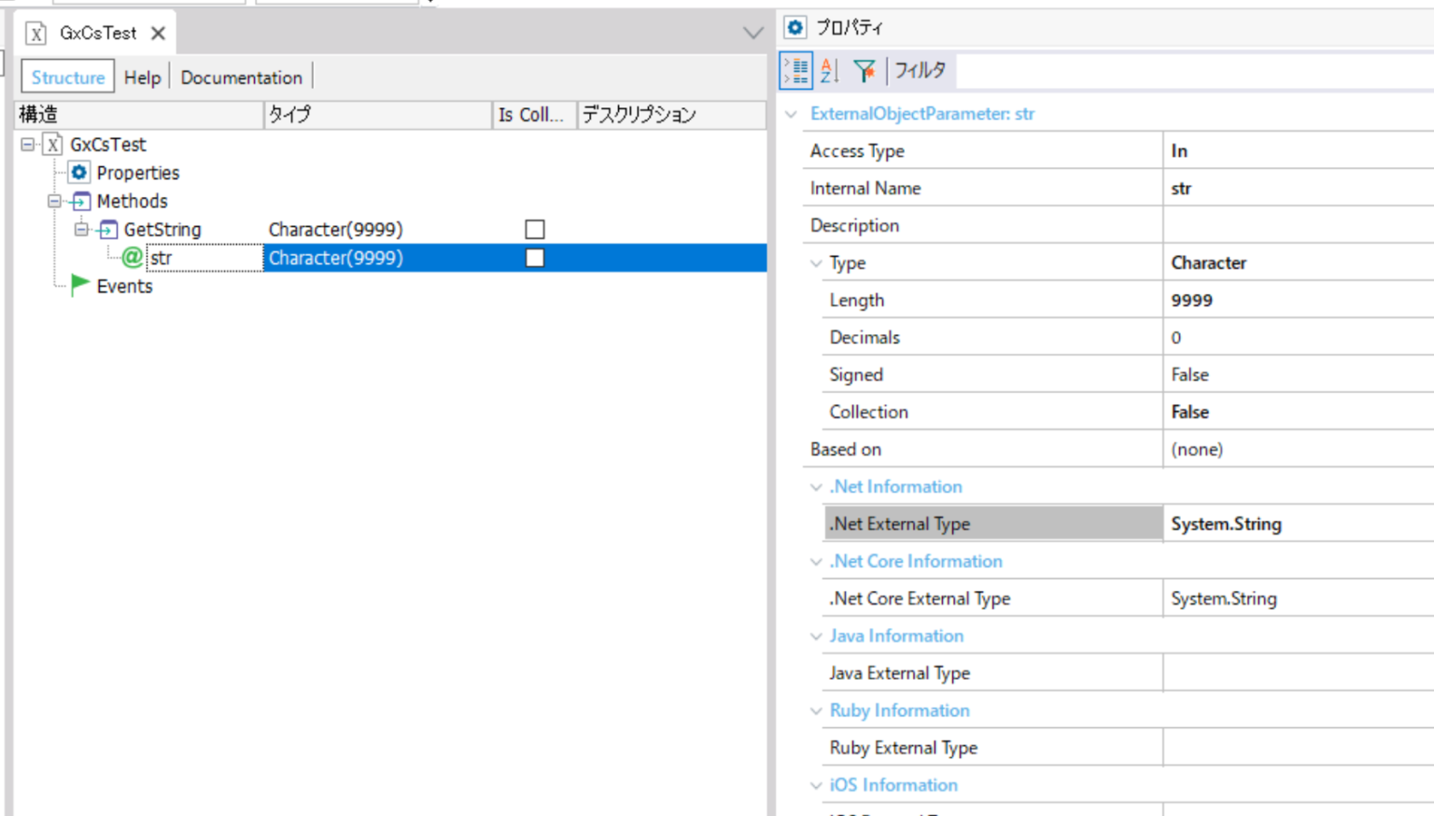The image size is (1434, 816).
Task: Click the Ruby Information section header
Action: (899, 710)
